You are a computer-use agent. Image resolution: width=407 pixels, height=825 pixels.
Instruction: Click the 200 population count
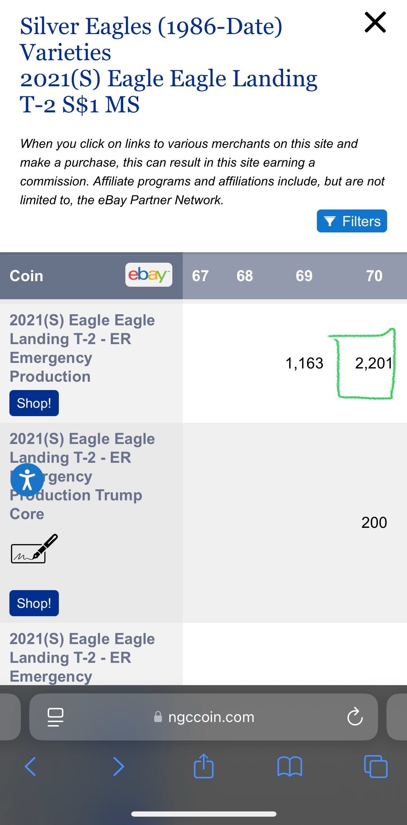click(374, 522)
